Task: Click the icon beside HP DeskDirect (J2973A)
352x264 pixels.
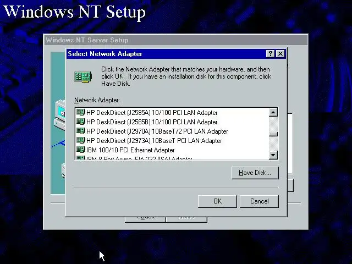Action: pyautogui.click(x=81, y=140)
